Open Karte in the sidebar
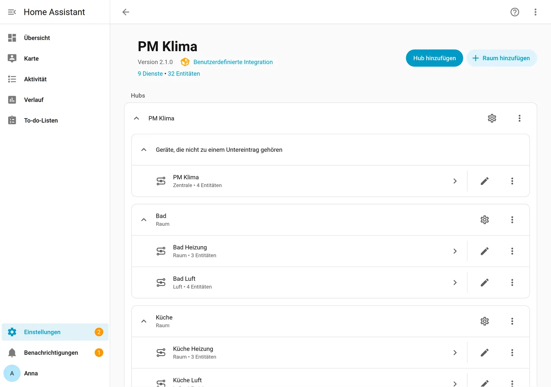This screenshot has height=387, width=551. 55,59
